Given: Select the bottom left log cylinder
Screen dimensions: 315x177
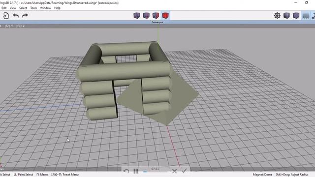Looking at the screenshot, I should pyautogui.click(x=102, y=114).
